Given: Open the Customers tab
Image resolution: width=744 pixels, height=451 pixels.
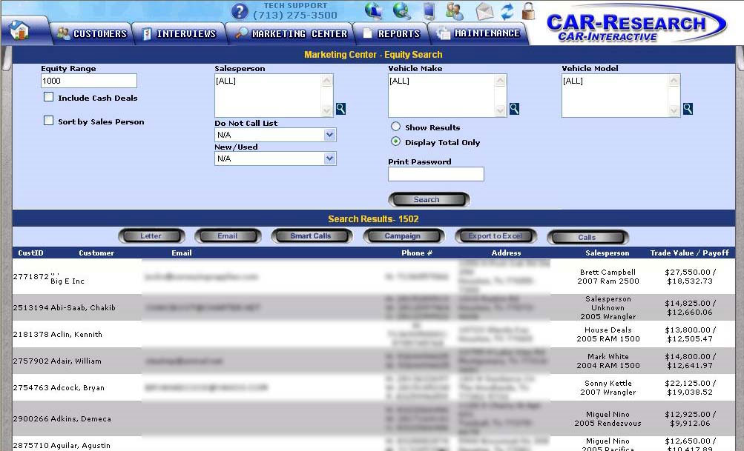Looking at the screenshot, I should click(93, 33).
